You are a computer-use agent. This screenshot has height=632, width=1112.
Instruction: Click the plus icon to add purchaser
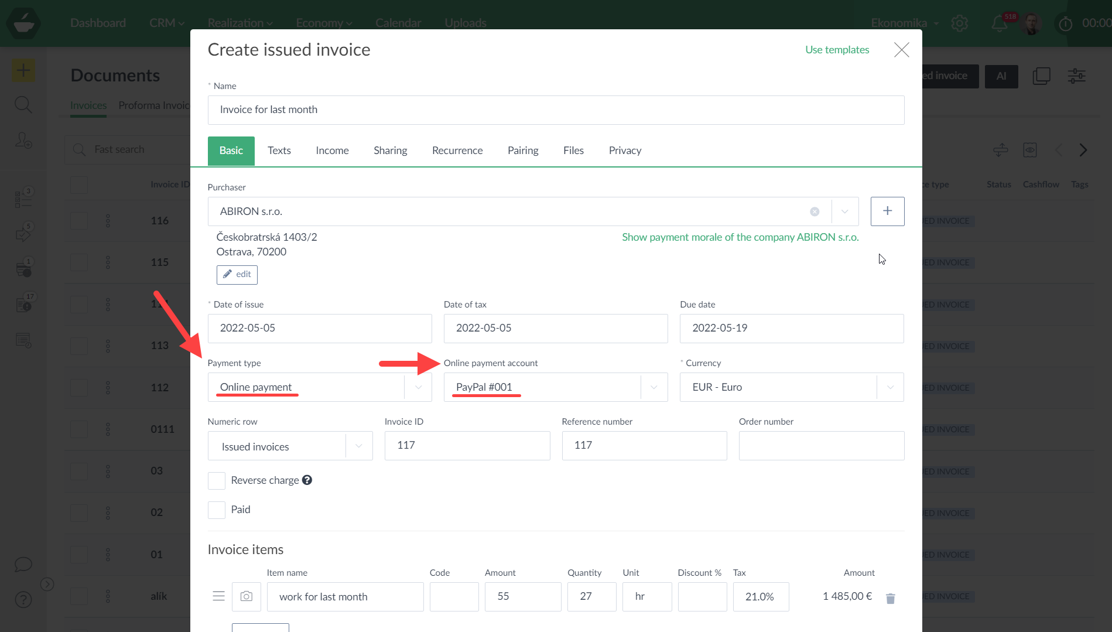887,211
